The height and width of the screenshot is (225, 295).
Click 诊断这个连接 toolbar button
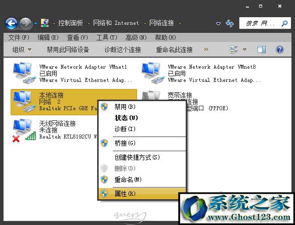(x=122, y=50)
